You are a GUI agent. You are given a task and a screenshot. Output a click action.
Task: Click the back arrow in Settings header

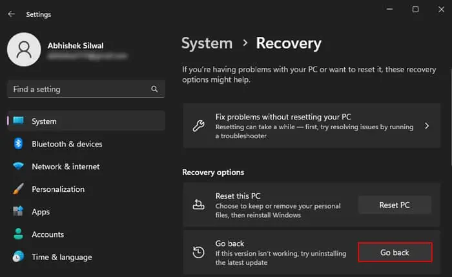[x=12, y=14]
